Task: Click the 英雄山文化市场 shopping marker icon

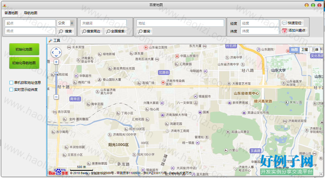Action: coord(244,113)
